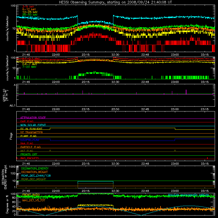Click '21:45' tick under the GOES panel
Screen dimensions: 218x218
(26, 109)
